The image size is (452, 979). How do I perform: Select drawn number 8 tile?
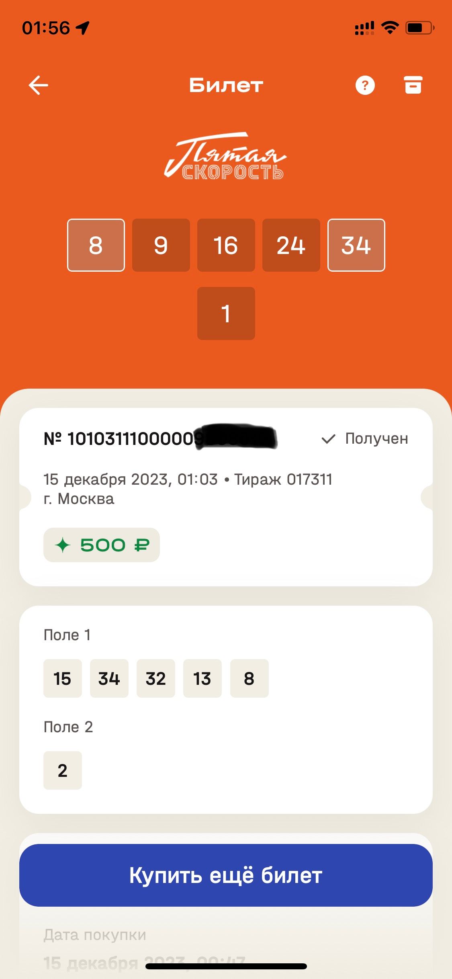pos(96,245)
